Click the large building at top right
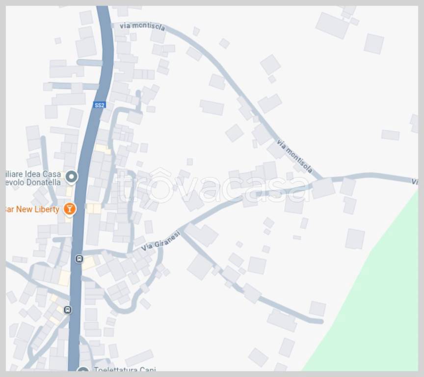The height and width of the screenshot is (377, 424). tap(333, 26)
